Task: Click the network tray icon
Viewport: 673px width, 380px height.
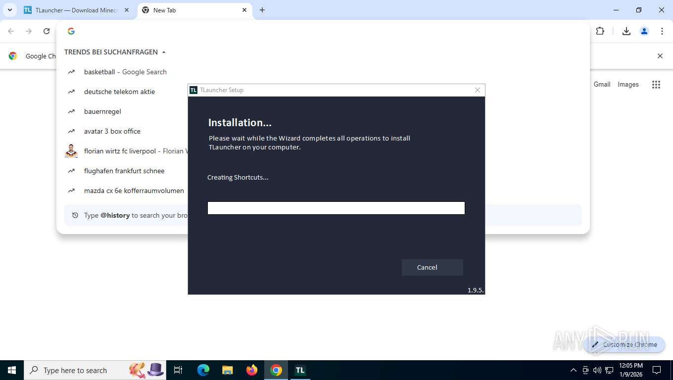Action: pyautogui.click(x=609, y=370)
